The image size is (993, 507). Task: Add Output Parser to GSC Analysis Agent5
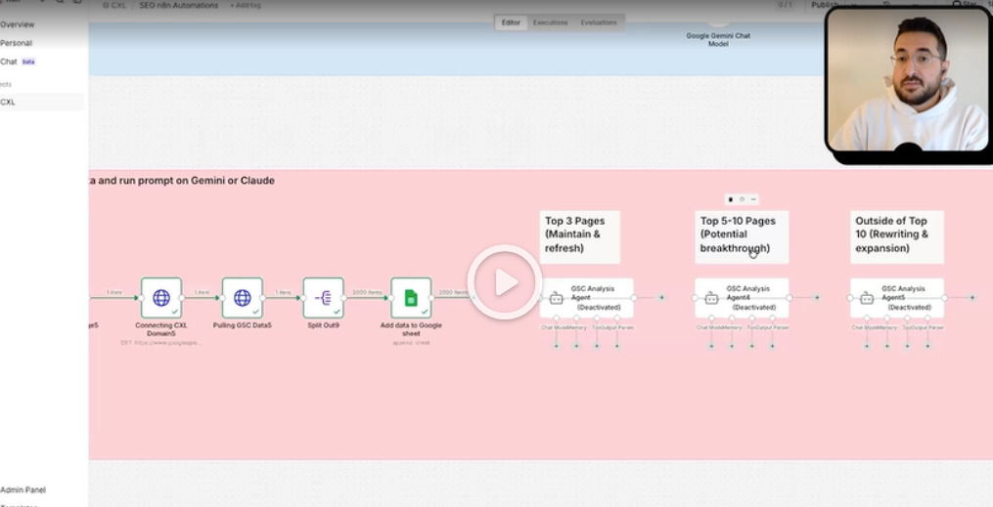(927, 346)
